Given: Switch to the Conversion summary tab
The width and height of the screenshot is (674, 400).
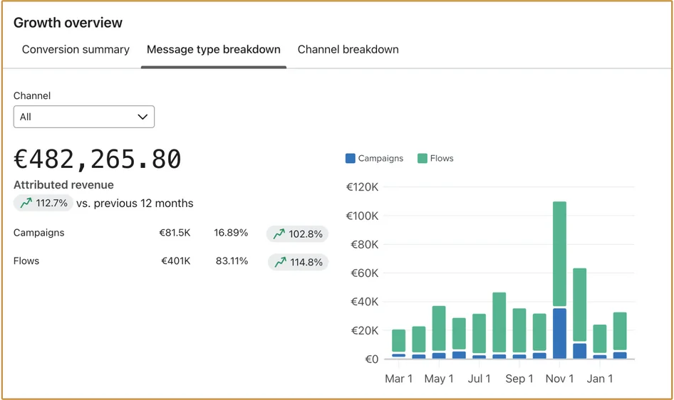Looking at the screenshot, I should pos(76,49).
